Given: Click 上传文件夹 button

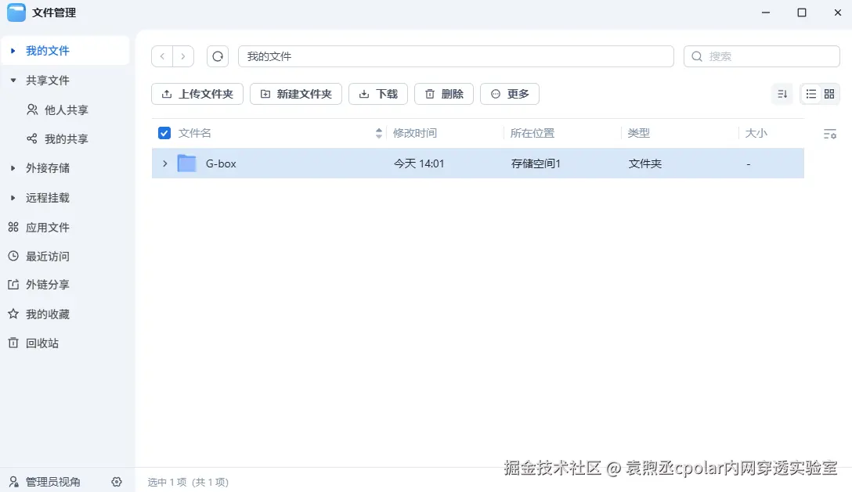Looking at the screenshot, I should (x=197, y=94).
